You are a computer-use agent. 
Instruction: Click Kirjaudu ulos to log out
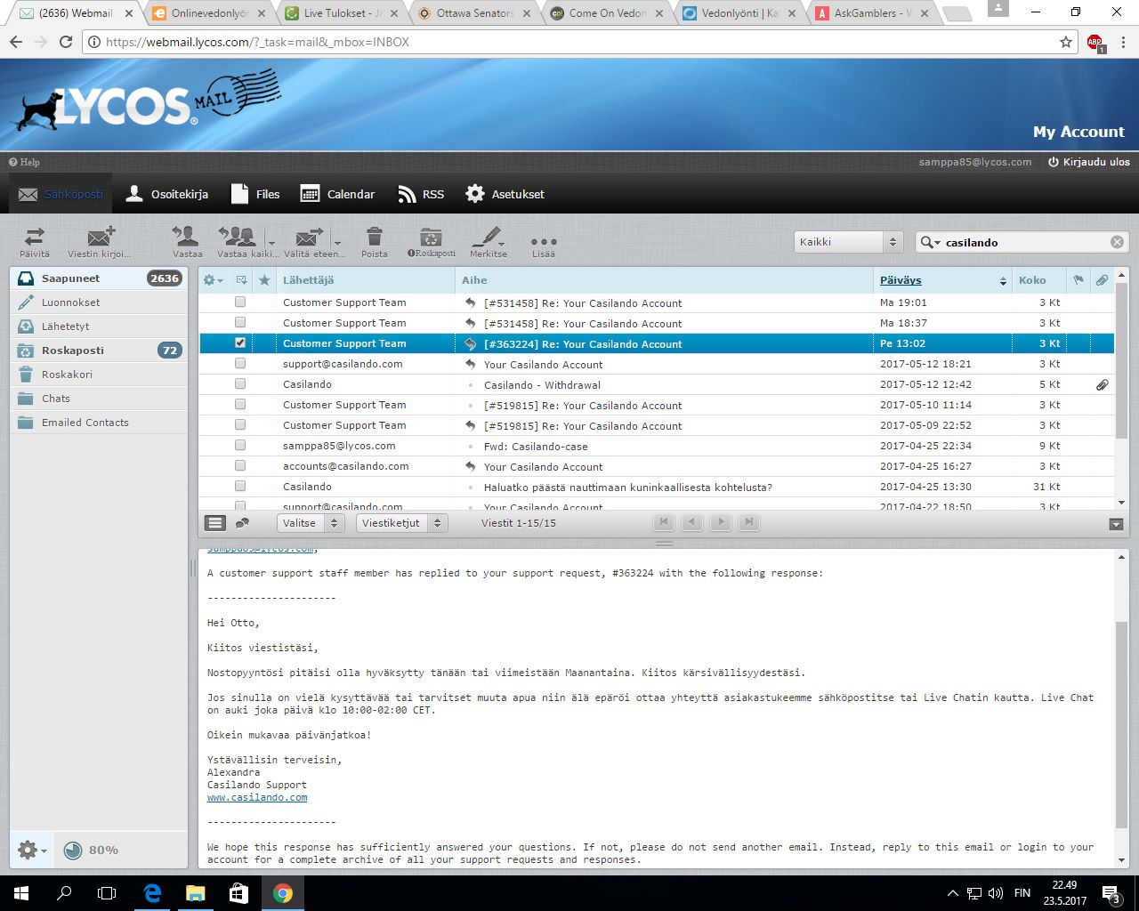1089,162
